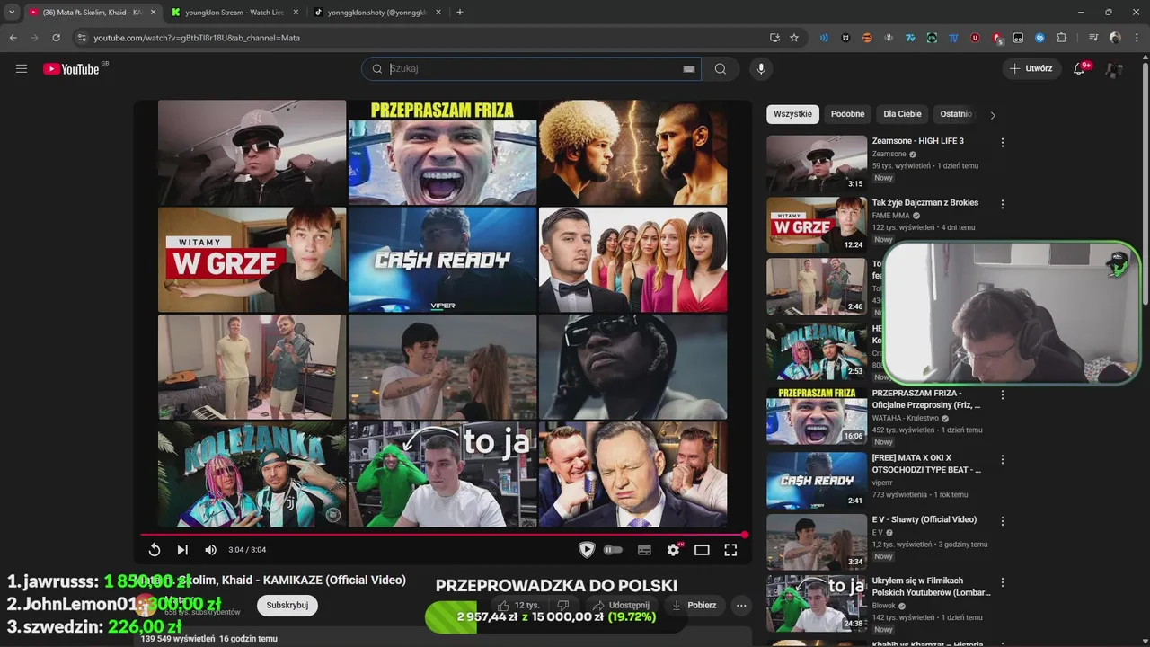
Task: Click the install/cast screen icon in address bar
Action: click(774, 38)
